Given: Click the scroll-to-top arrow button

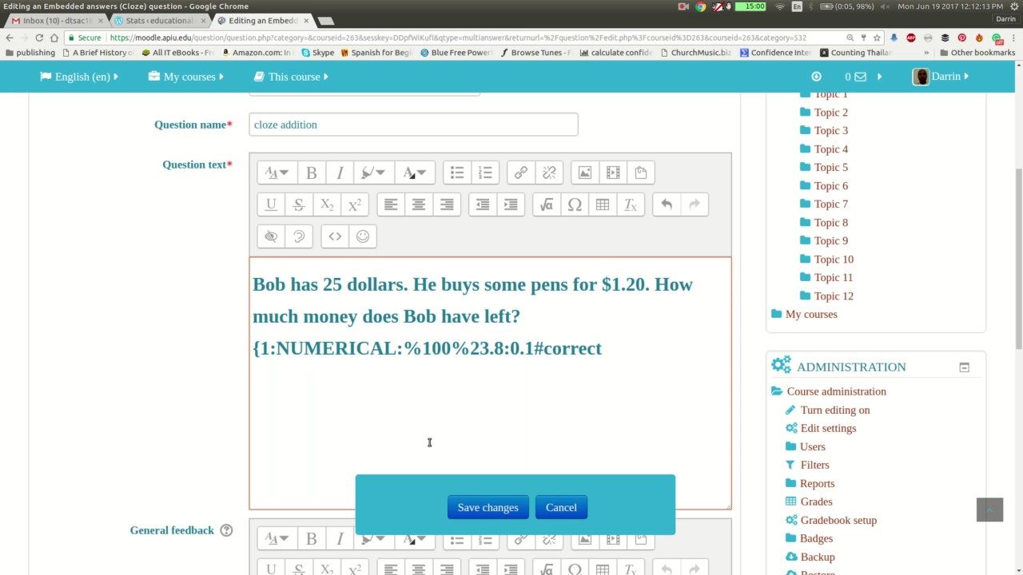Looking at the screenshot, I should click(989, 510).
